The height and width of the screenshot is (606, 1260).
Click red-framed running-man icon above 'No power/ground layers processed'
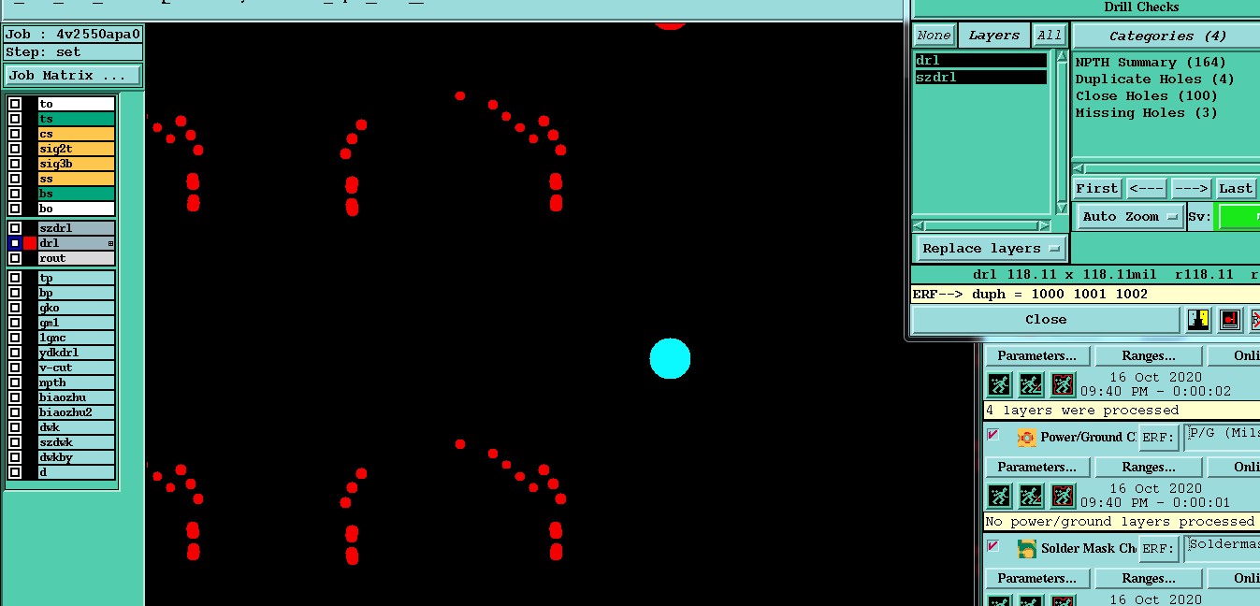(x=1063, y=496)
